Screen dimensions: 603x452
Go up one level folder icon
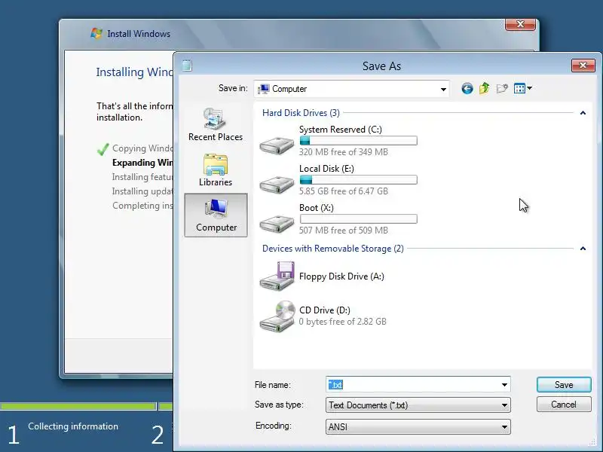coord(484,88)
